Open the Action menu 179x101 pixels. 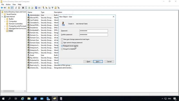point(8,4)
